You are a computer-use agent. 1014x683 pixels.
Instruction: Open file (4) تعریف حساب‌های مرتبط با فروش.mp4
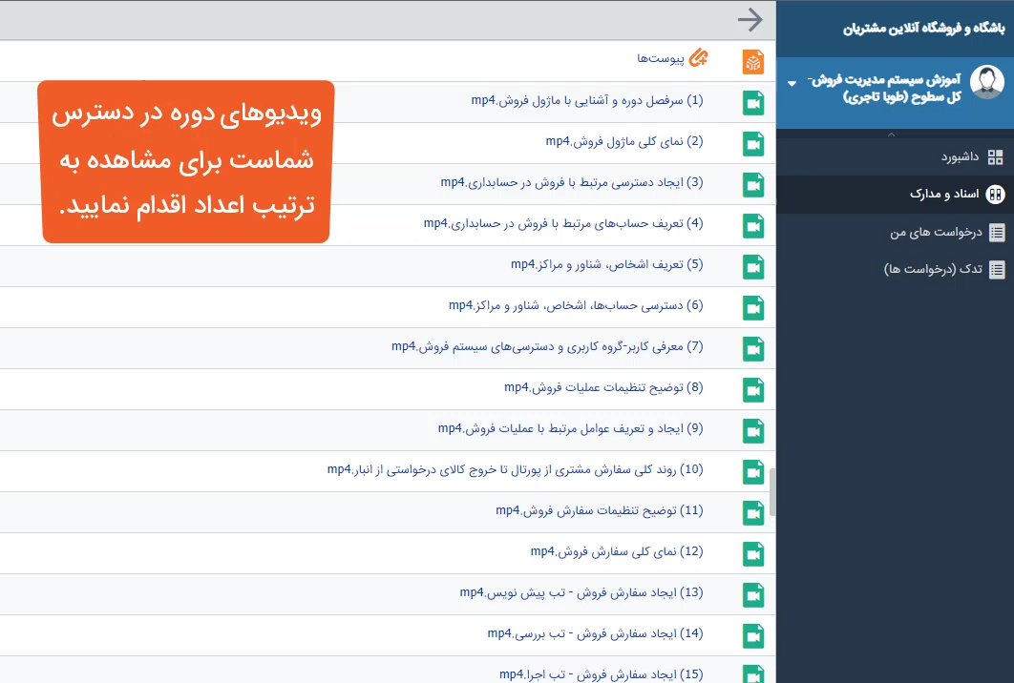tap(563, 223)
